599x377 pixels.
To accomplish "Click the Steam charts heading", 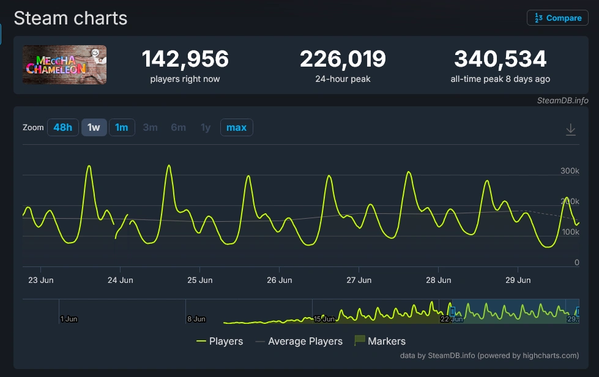I will tap(71, 18).
